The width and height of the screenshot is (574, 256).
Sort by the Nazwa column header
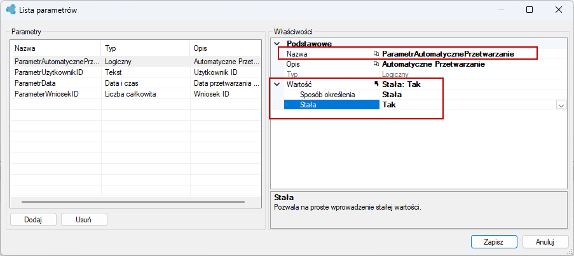click(56, 48)
